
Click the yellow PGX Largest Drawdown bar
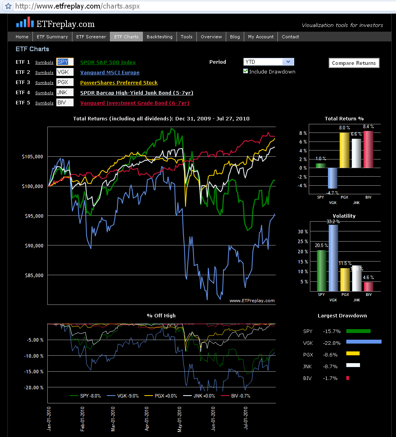point(353,353)
